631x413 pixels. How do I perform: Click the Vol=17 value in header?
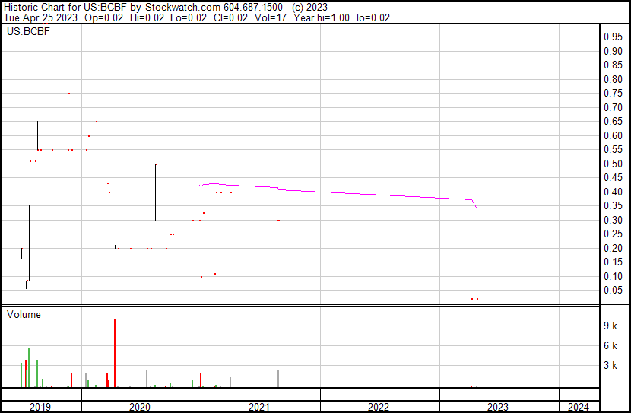click(271, 17)
